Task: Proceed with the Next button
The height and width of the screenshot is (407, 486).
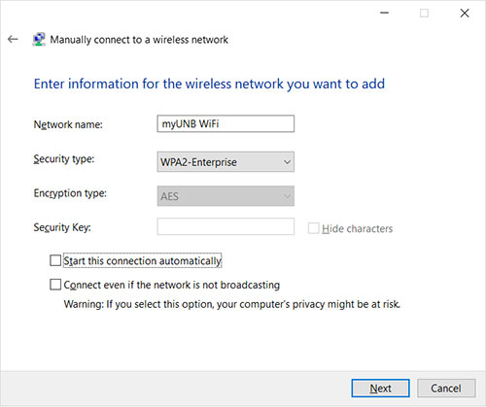Action: click(380, 388)
